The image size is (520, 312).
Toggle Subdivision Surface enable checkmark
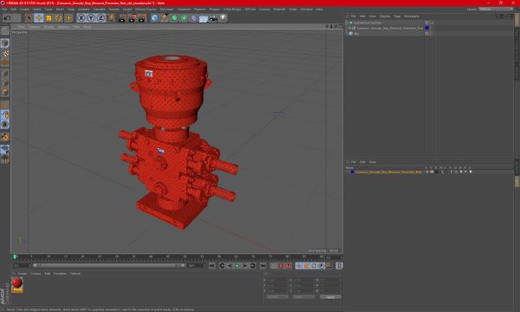click(x=432, y=23)
